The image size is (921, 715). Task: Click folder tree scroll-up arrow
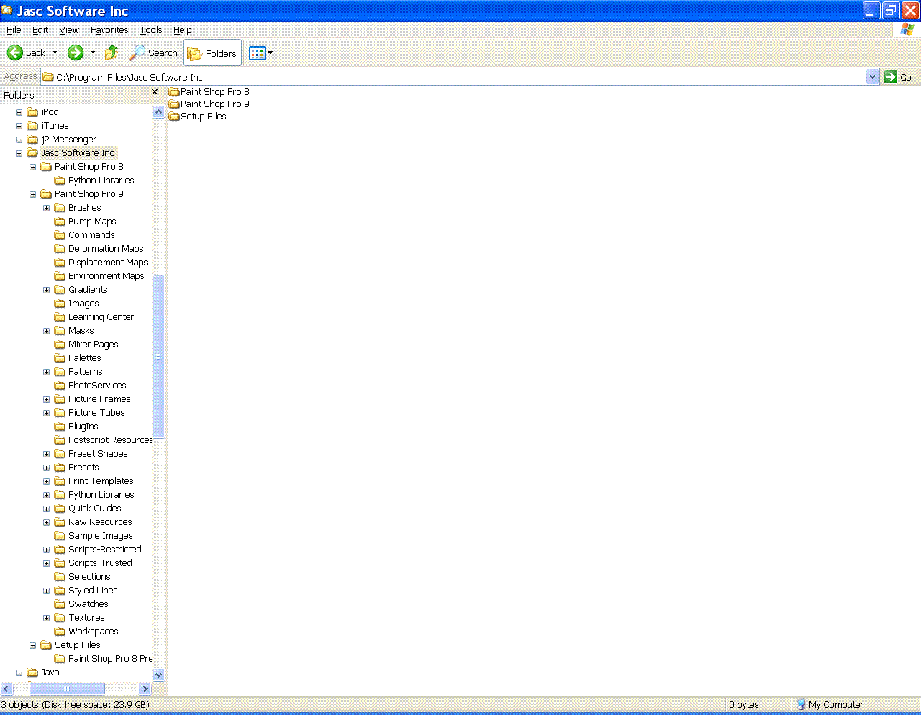[x=159, y=112]
